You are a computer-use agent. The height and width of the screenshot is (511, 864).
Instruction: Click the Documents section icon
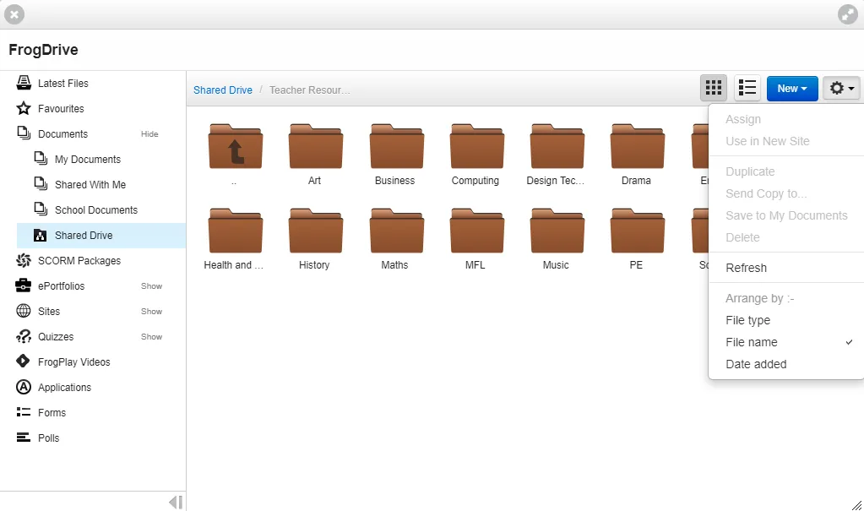(x=24, y=133)
